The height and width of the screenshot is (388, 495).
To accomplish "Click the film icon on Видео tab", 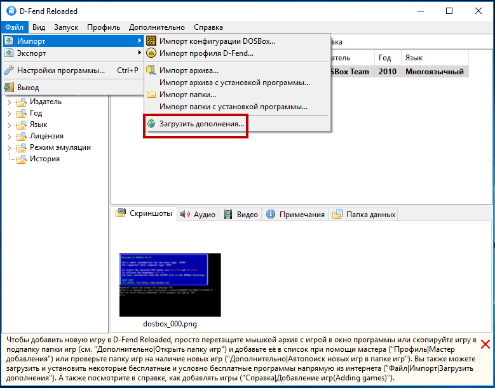I will pos(228,215).
